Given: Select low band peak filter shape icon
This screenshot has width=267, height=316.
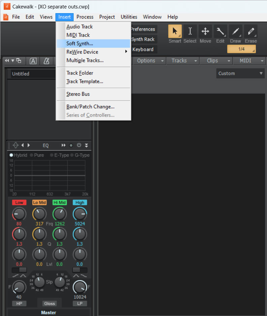Looking at the screenshot, I should point(23,276).
